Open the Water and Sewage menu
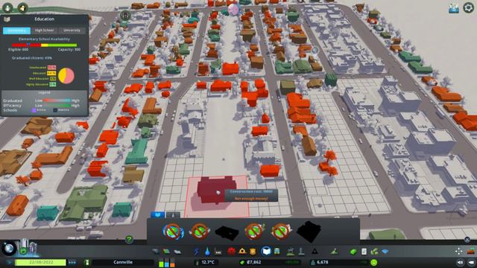The image size is (477, 268). coord(207,252)
